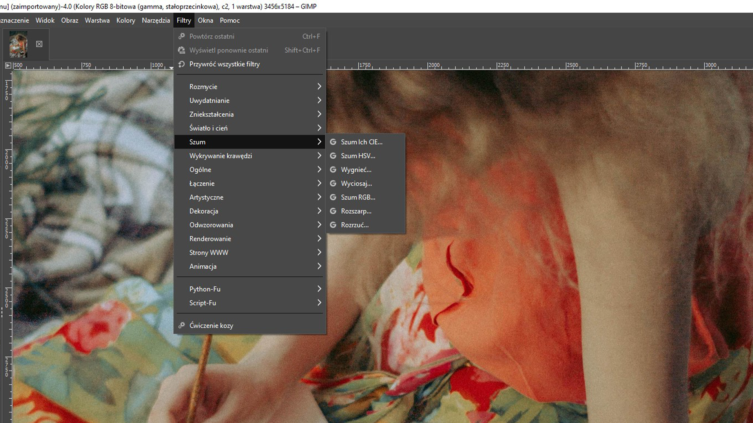Viewport: 753px width, 423px height.
Task: Choose the Wyciosaj noise filter
Action: (365, 183)
